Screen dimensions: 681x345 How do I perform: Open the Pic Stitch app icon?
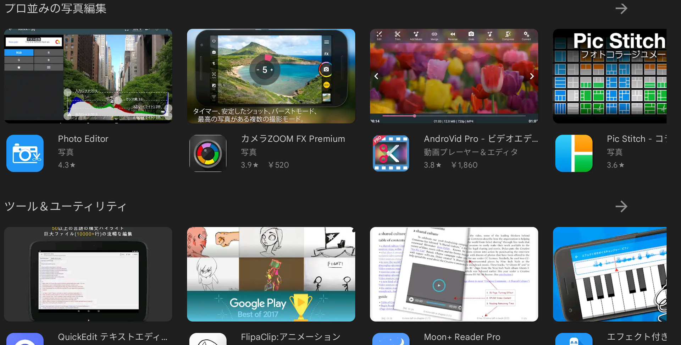[x=574, y=153]
